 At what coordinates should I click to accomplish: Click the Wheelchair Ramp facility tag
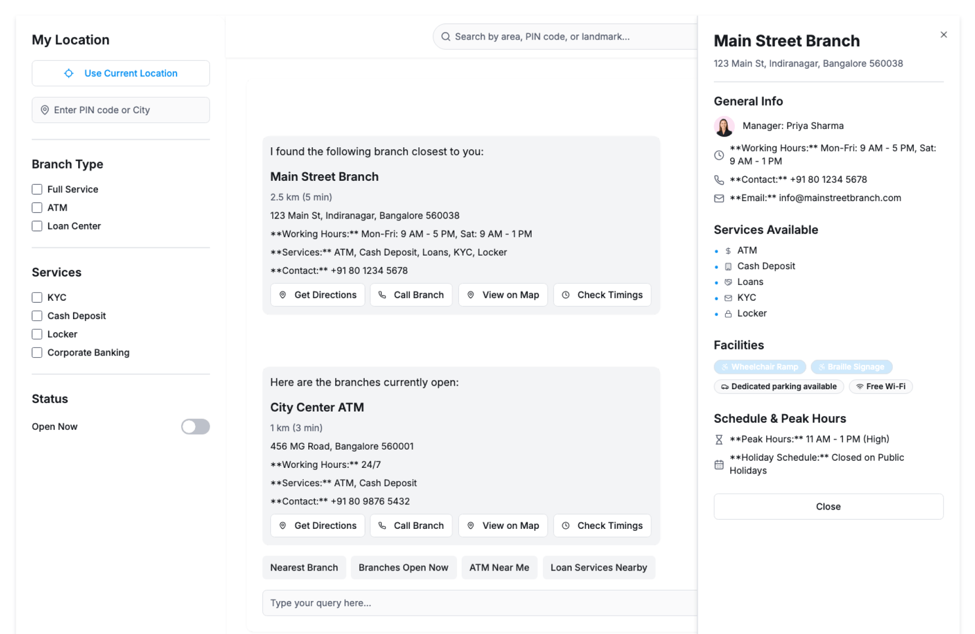click(759, 367)
